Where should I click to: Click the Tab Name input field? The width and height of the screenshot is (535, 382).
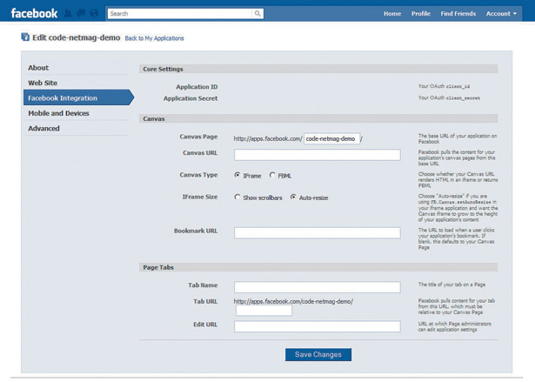(317, 287)
